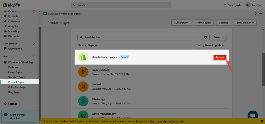Click the Store transfer info icon
The height and width of the screenshot is (124, 265).
click(6, 114)
